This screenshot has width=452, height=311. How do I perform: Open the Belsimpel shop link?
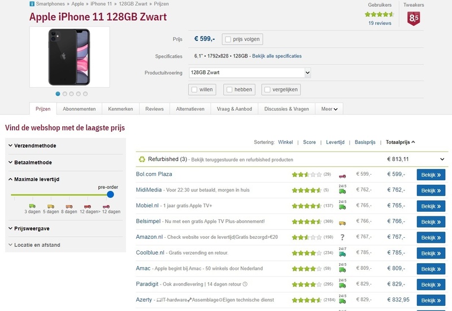pyautogui.click(x=148, y=221)
